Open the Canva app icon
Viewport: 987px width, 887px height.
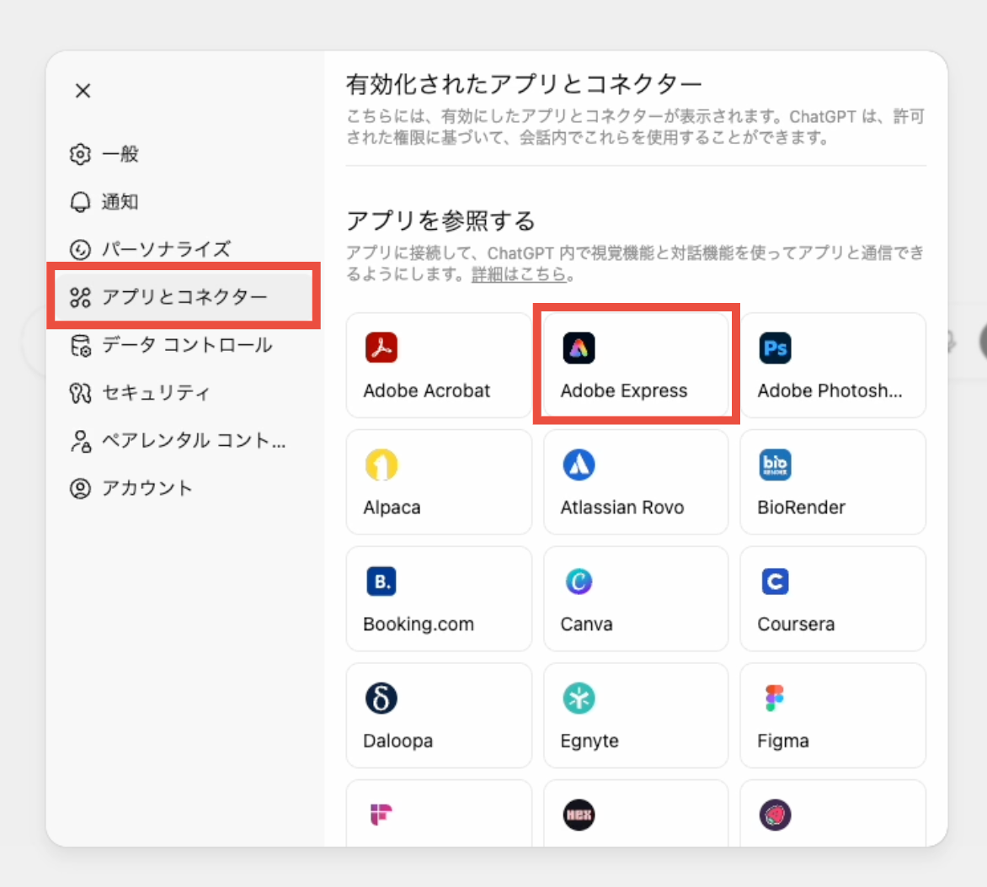[x=579, y=582]
